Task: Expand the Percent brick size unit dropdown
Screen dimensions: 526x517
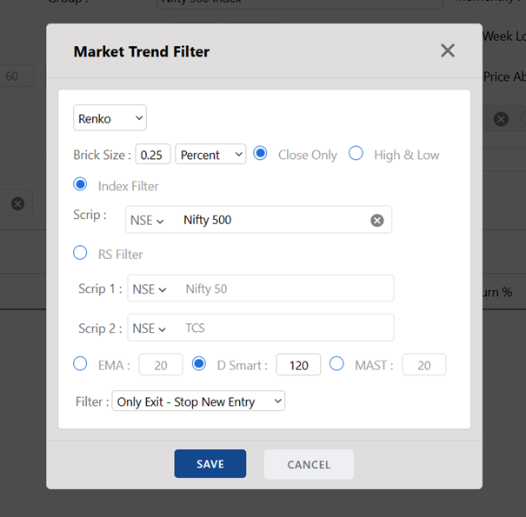Action: pos(210,155)
